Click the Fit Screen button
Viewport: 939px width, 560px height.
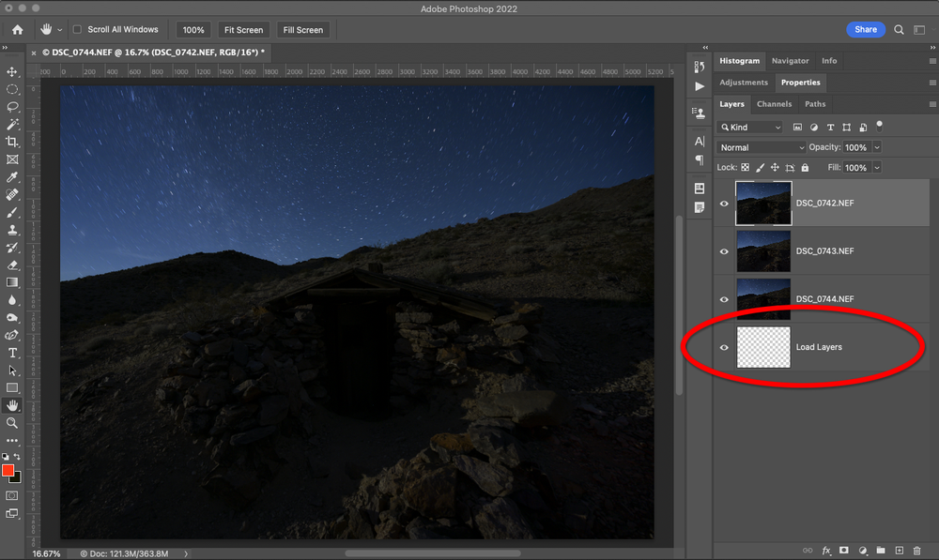pos(243,29)
